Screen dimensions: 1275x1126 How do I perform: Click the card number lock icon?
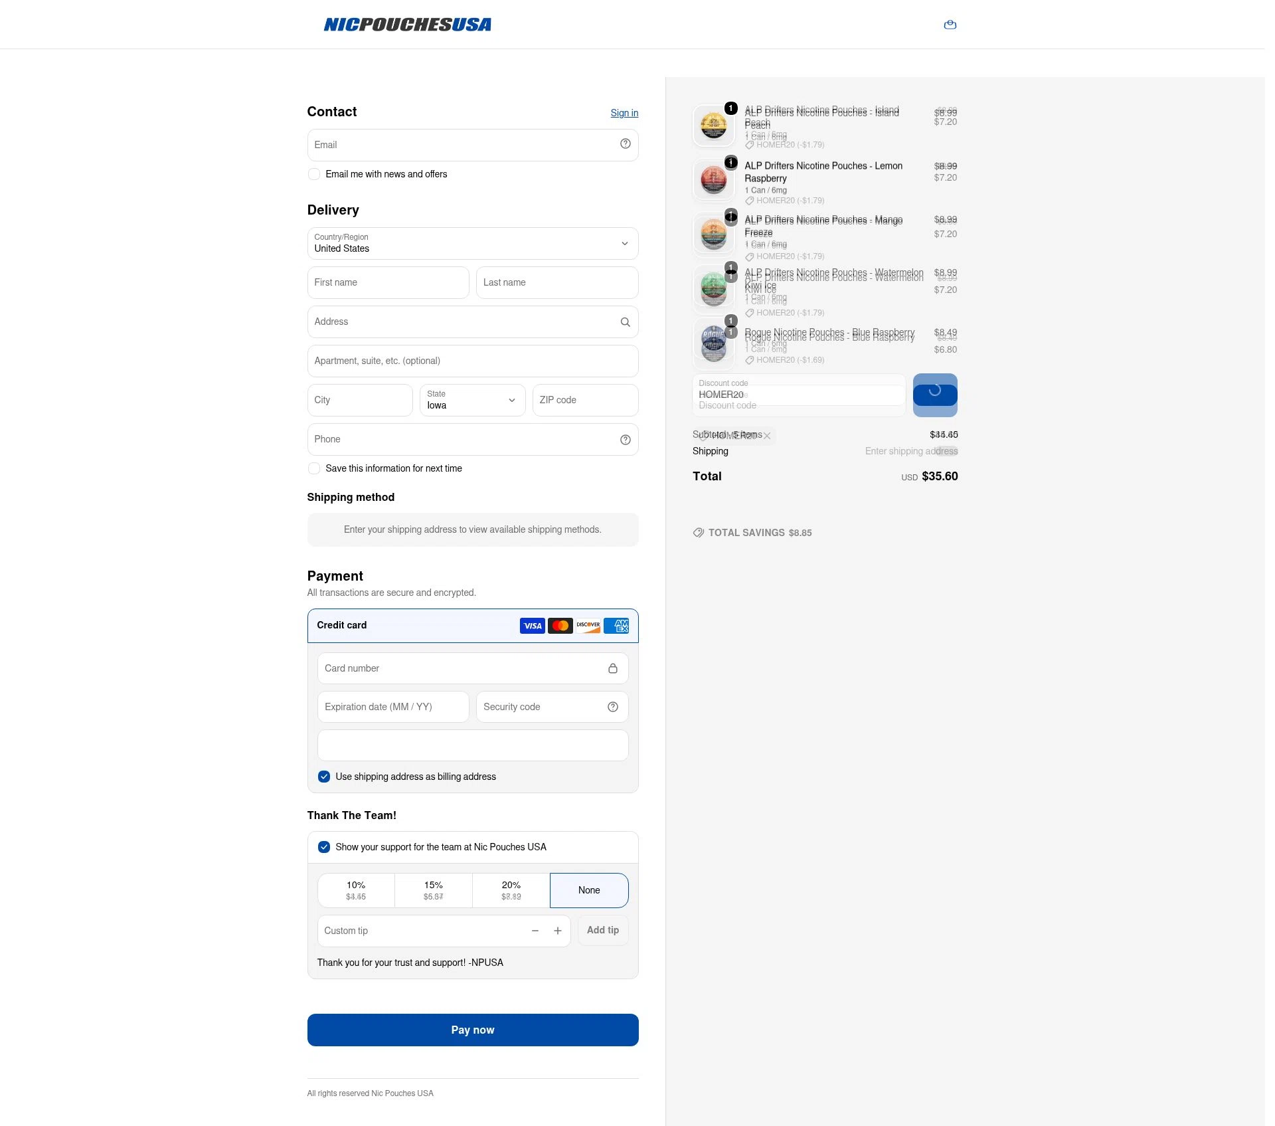tap(612, 668)
